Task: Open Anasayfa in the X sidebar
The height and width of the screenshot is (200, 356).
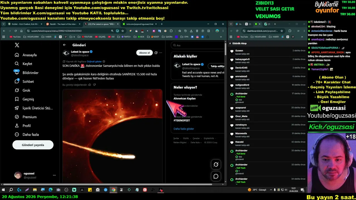Action: coord(26,55)
